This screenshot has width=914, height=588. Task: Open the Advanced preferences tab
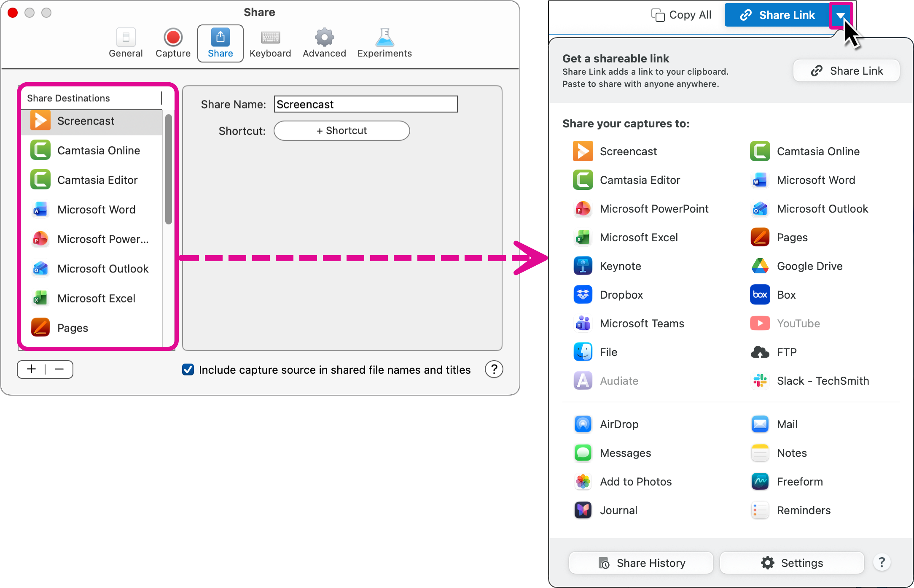click(x=324, y=43)
